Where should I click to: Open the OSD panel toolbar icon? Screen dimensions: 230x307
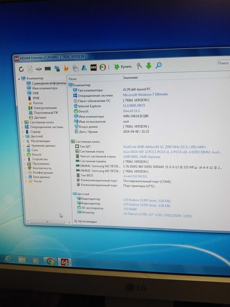(93, 68)
